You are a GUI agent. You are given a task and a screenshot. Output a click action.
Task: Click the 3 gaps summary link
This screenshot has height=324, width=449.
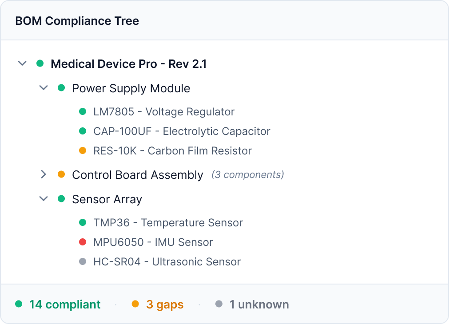[165, 304]
